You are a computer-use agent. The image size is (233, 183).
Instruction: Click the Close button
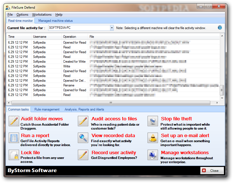[212, 170]
